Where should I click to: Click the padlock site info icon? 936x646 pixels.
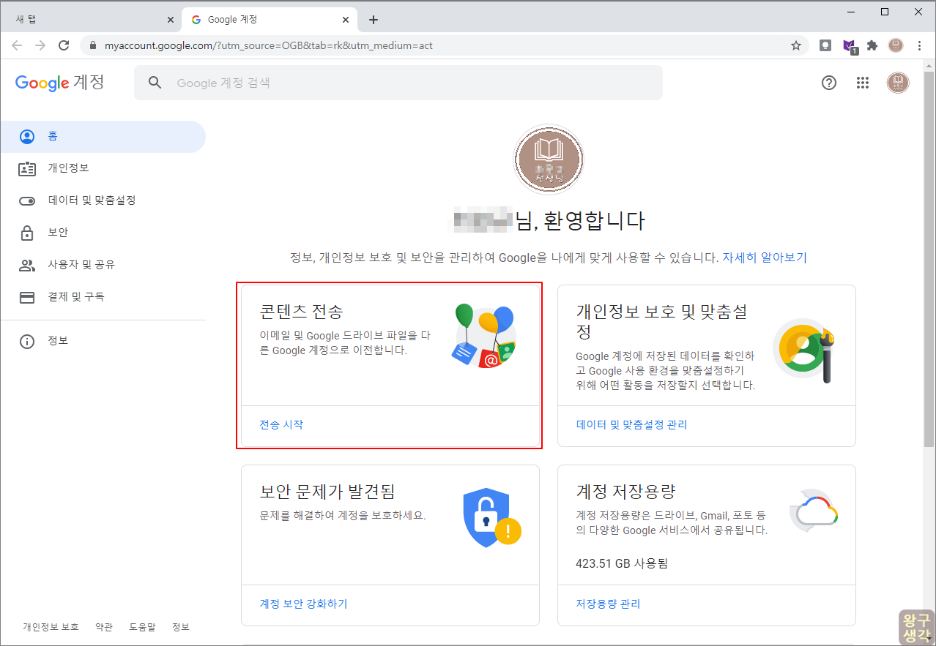[x=92, y=45]
